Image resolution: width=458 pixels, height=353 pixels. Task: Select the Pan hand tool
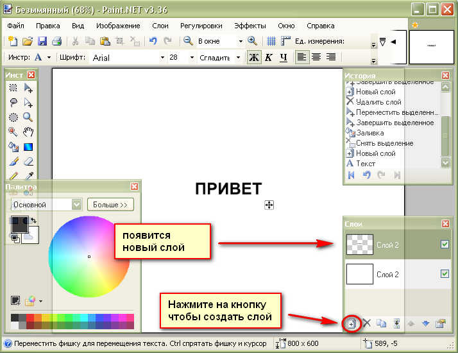pos(28,132)
